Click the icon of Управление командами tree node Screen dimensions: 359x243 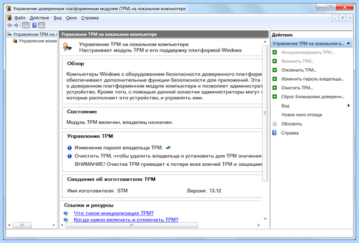tap(15, 41)
